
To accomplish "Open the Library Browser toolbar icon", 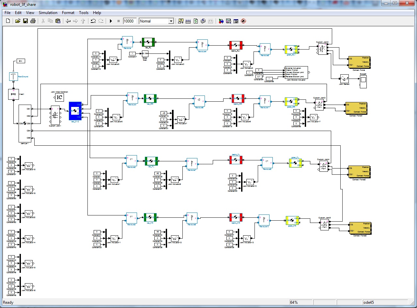I will pyautogui.click(x=221, y=21).
